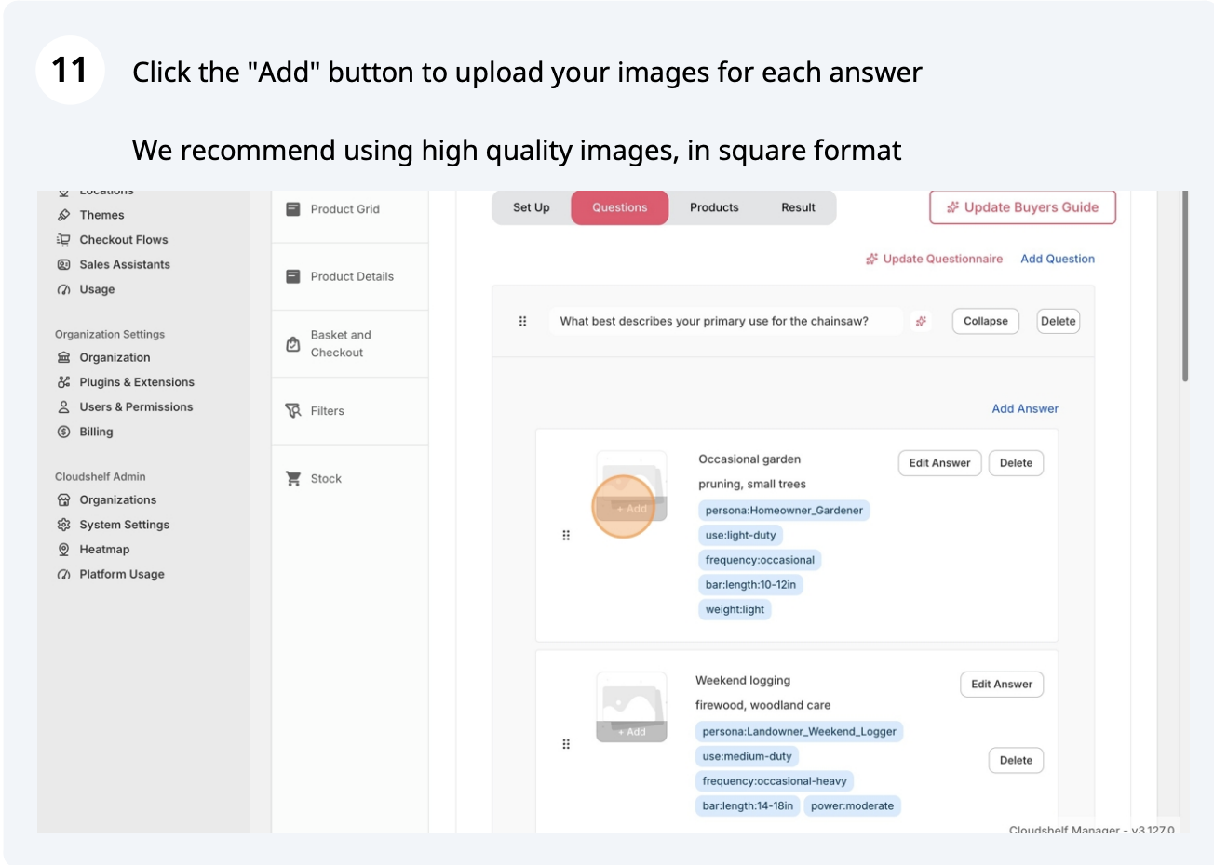Open the Billing dollar icon
1214x865 pixels.
[63, 432]
